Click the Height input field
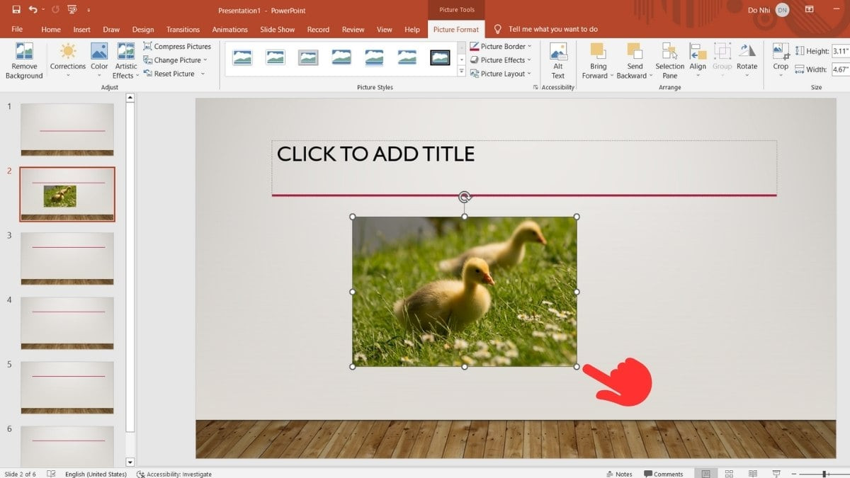The image size is (850, 478). [840, 51]
